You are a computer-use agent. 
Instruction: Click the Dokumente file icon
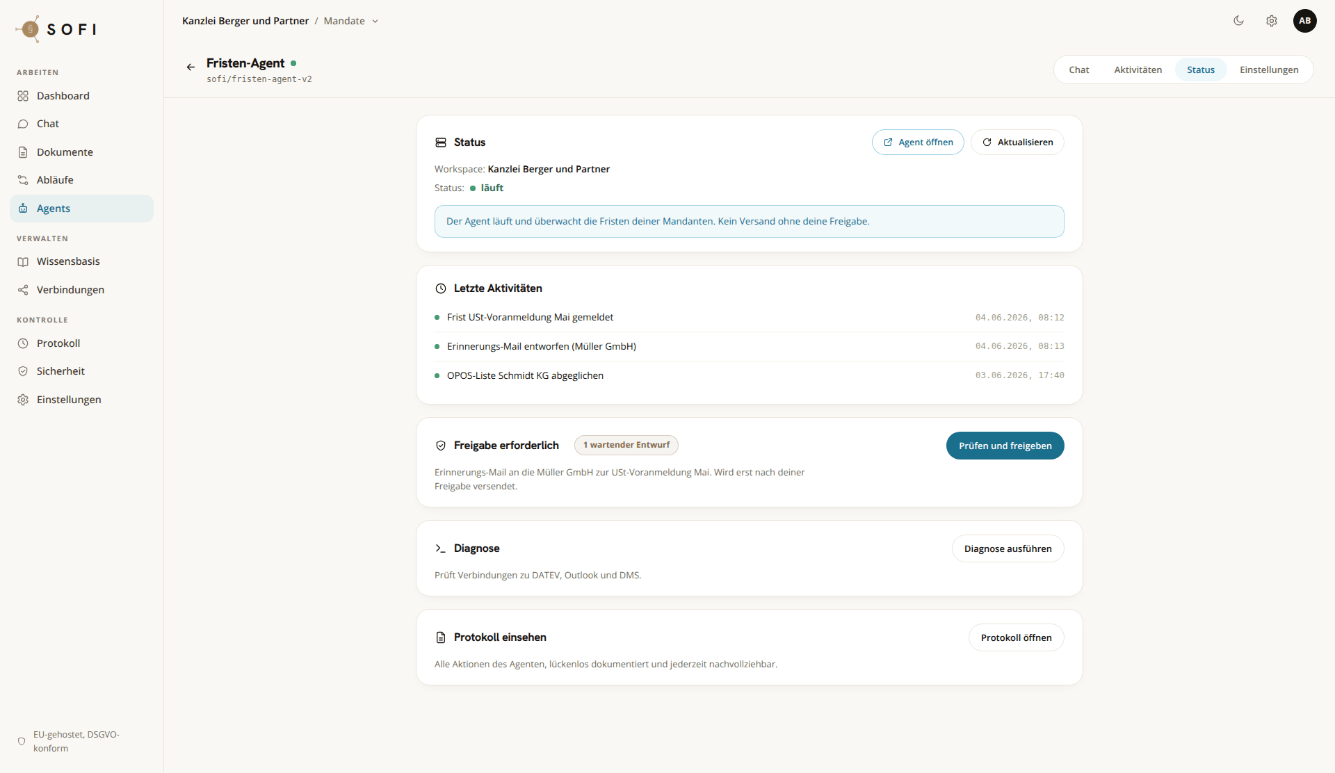[23, 152]
